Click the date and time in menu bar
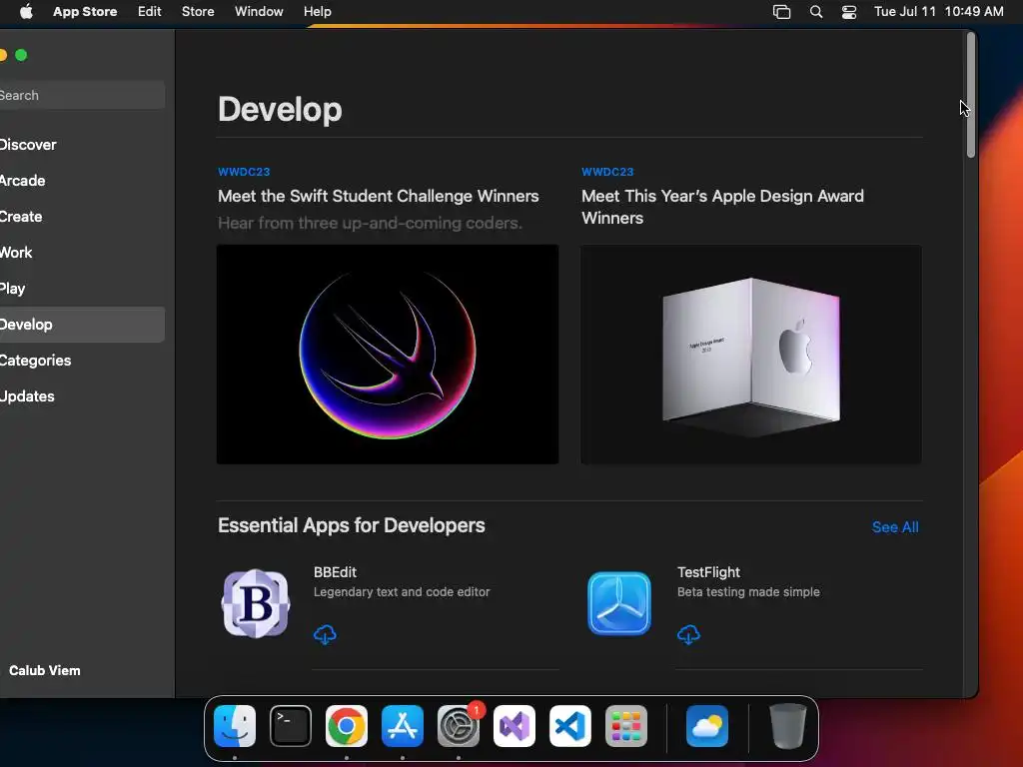This screenshot has width=1023, height=767. [x=939, y=12]
